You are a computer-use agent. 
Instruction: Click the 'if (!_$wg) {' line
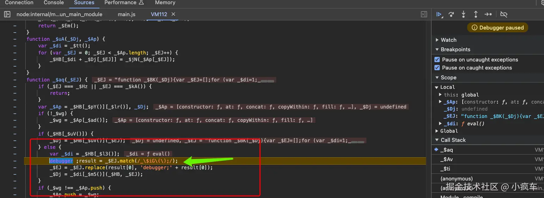point(56,113)
